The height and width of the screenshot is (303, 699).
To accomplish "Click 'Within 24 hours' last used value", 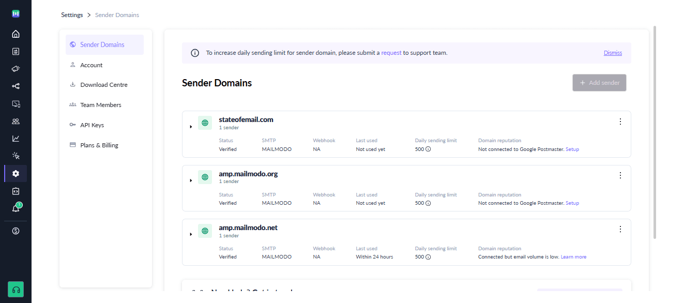I will tap(374, 257).
